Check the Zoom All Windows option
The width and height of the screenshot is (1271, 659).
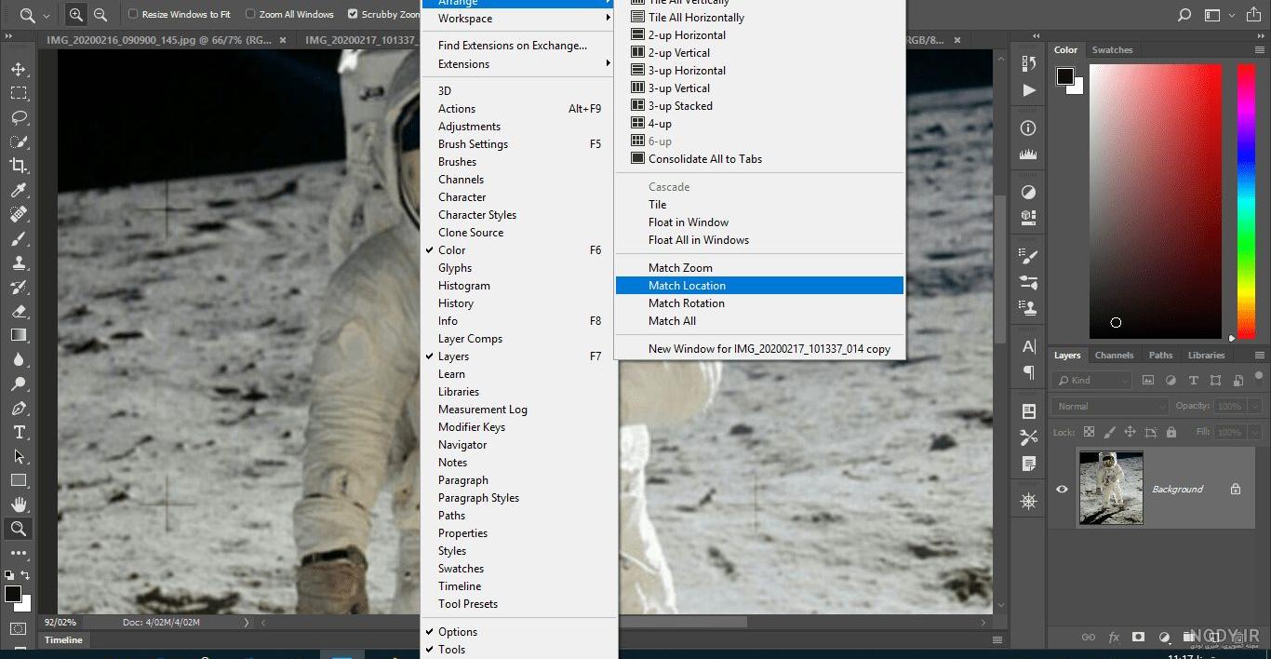[x=250, y=14]
